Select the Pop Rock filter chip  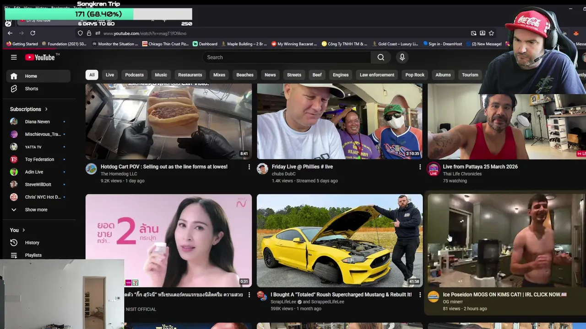[415, 75]
